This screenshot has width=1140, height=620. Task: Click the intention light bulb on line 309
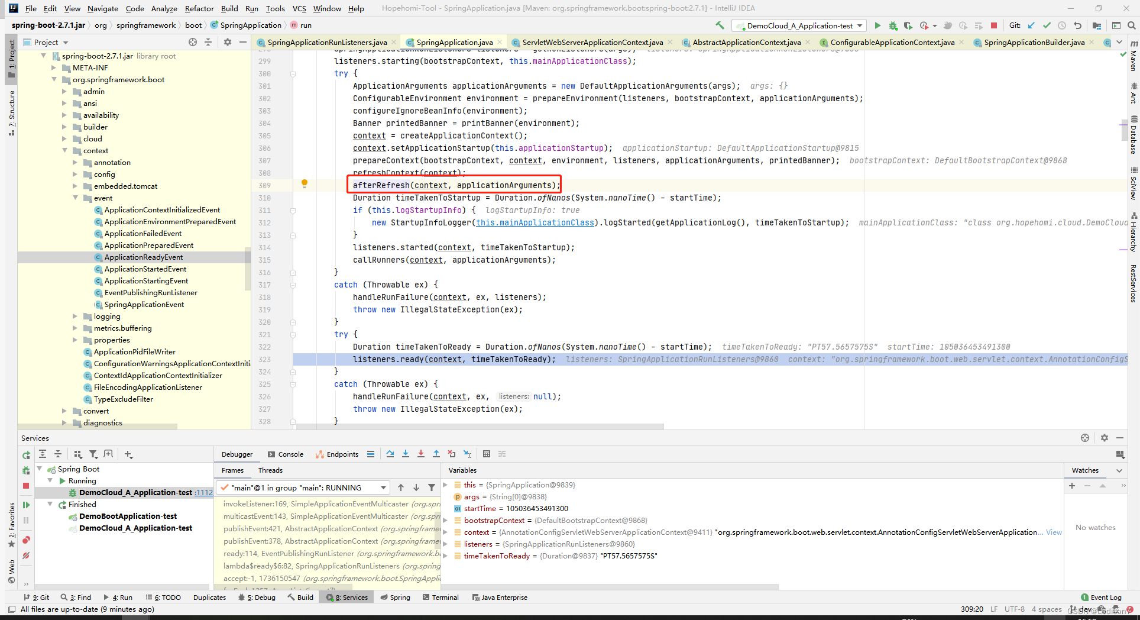(x=305, y=183)
